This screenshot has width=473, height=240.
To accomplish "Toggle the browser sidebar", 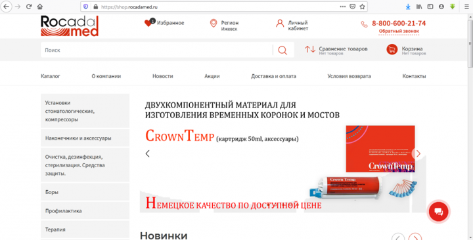I will [430, 7].
